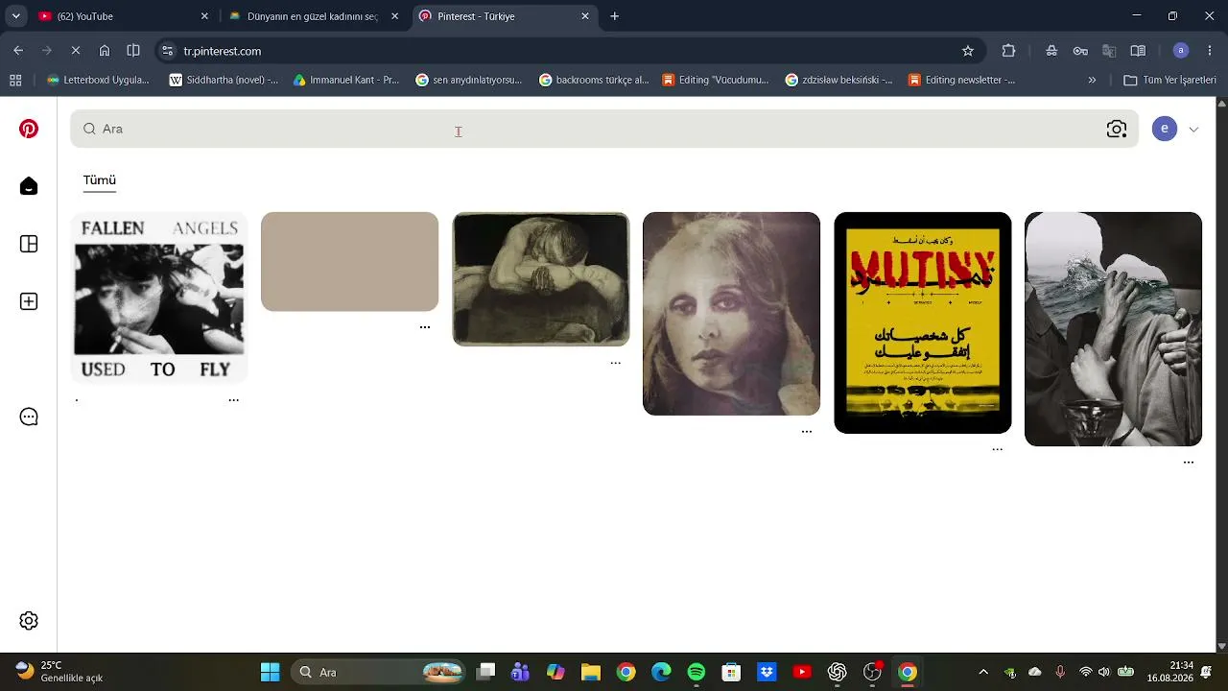
Task: Select the 'Tümü' tab
Action: click(100, 180)
